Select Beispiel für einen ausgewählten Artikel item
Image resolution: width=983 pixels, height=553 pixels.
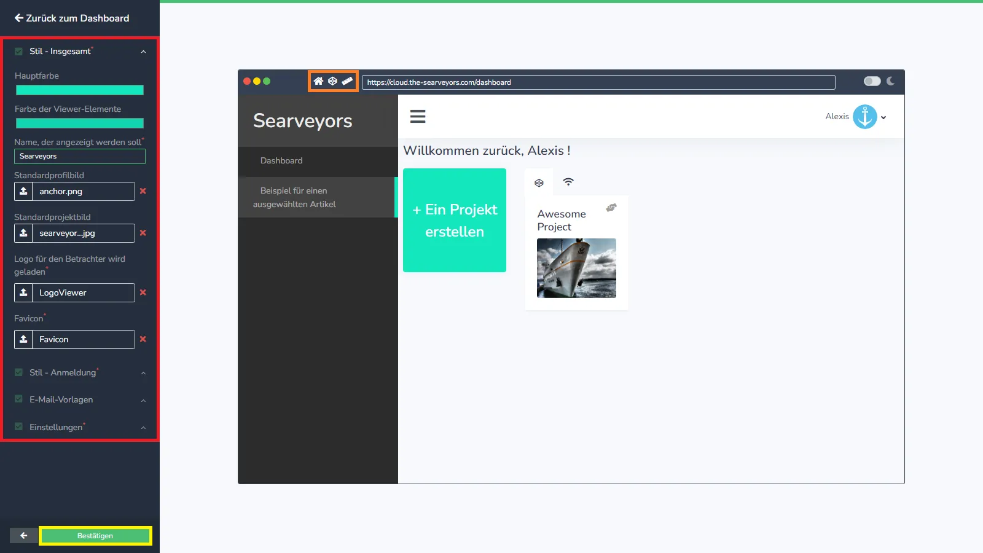point(318,197)
